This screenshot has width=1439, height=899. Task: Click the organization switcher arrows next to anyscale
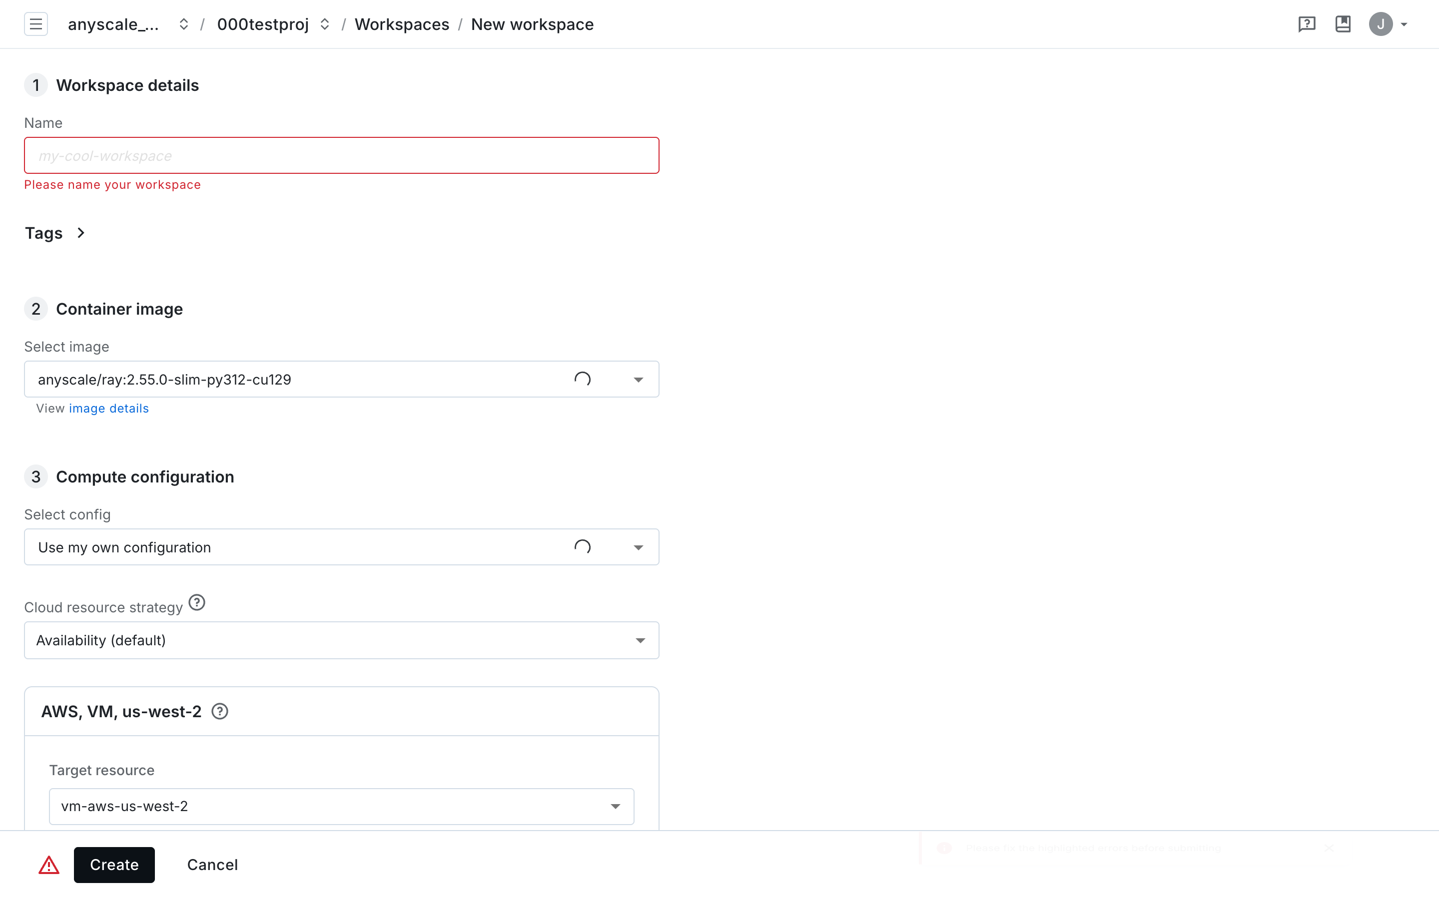pyautogui.click(x=184, y=24)
